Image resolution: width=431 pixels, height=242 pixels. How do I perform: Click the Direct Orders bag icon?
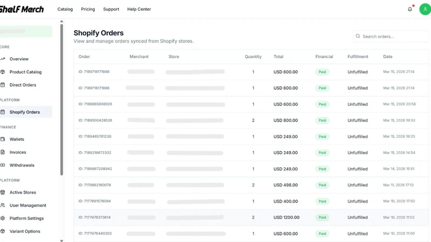coord(3,85)
